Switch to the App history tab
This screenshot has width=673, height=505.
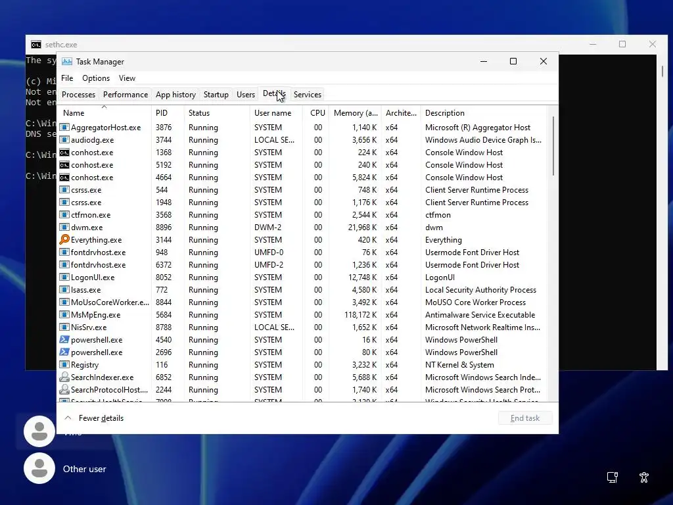pos(175,95)
